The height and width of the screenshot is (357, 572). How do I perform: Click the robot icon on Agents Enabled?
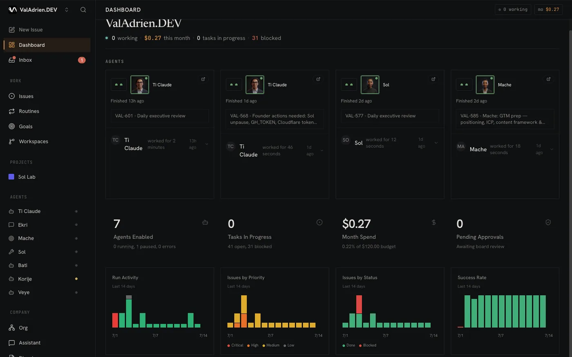pyautogui.click(x=205, y=222)
